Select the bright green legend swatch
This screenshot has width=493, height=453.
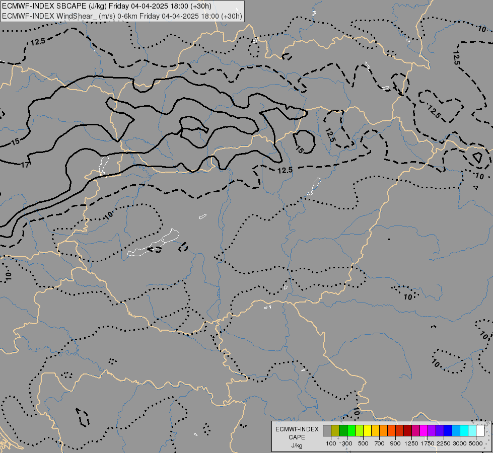(351, 430)
